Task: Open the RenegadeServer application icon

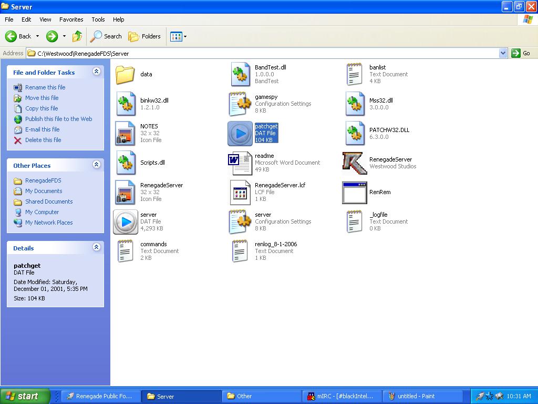Action: [355, 163]
